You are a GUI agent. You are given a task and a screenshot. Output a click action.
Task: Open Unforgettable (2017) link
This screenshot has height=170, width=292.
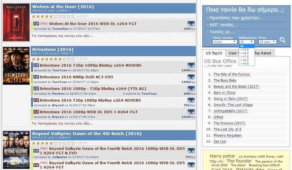[230, 111]
